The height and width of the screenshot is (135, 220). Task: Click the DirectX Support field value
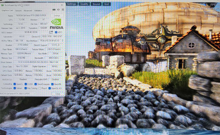[x=56, y=45]
